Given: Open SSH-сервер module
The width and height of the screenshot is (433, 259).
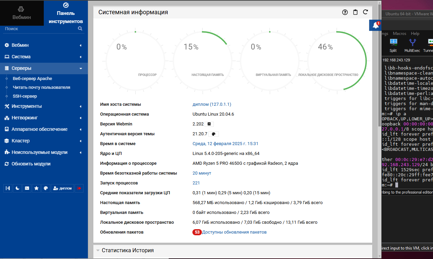Looking at the screenshot, I should [x=25, y=96].
